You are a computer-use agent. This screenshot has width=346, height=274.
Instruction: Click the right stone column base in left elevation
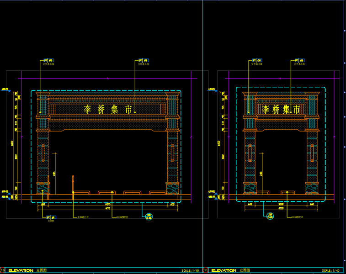pos(172,189)
